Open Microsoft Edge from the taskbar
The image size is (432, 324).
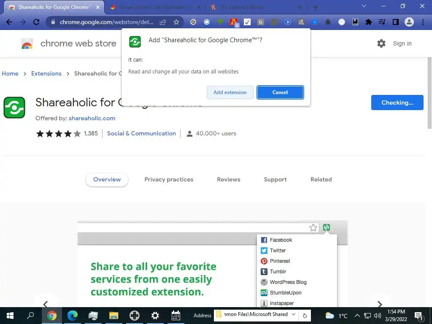tap(73, 316)
